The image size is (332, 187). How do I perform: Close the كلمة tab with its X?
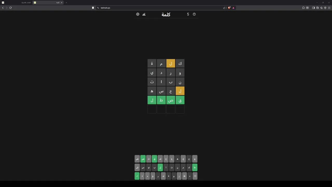click(x=61, y=3)
